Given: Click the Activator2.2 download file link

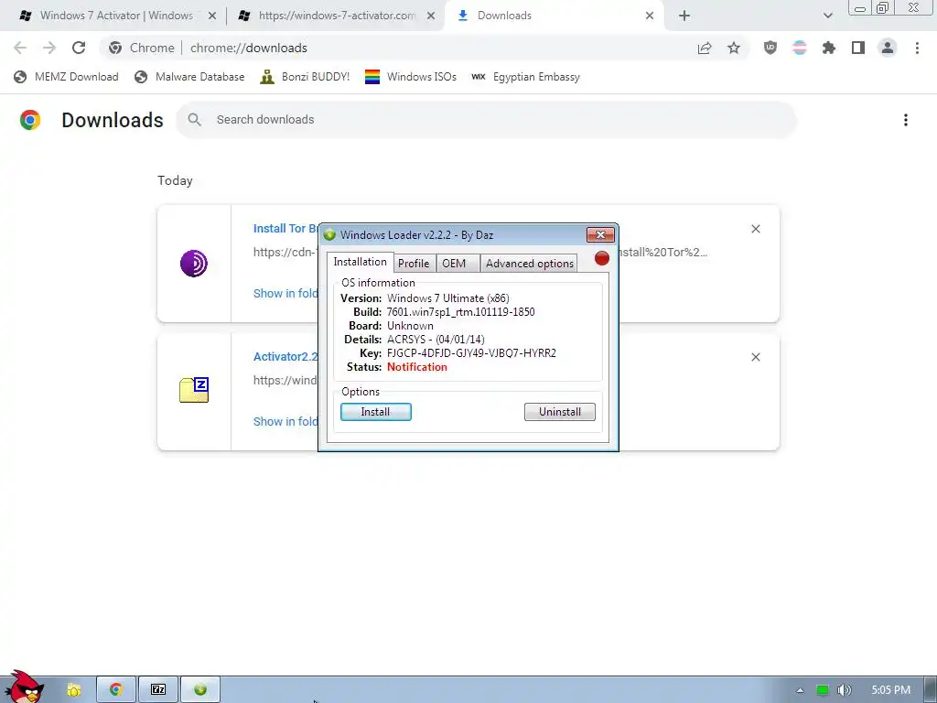Looking at the screenshot, I should [x=285, y=357].
